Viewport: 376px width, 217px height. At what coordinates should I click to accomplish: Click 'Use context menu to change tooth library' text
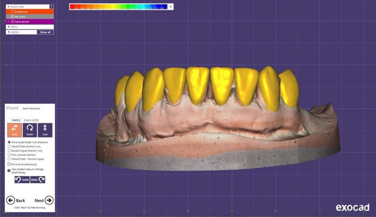27,171
